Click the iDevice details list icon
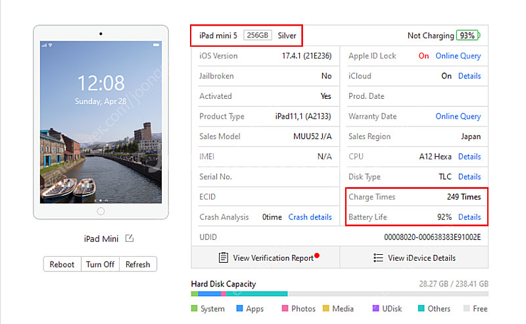Screen dimensions: 526x324 (x=378, y=257)
